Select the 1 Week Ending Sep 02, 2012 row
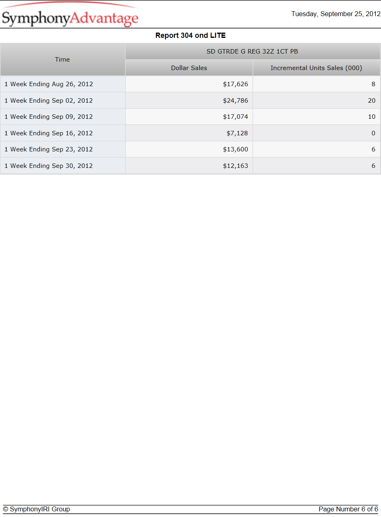 [x=190, y=101]
